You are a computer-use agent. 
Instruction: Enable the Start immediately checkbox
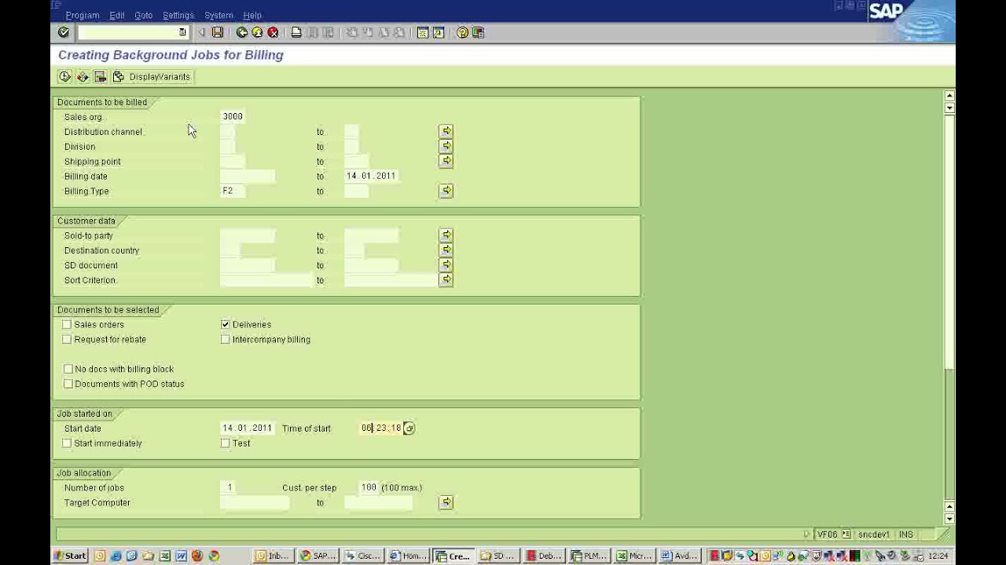(x=67, y=443)
